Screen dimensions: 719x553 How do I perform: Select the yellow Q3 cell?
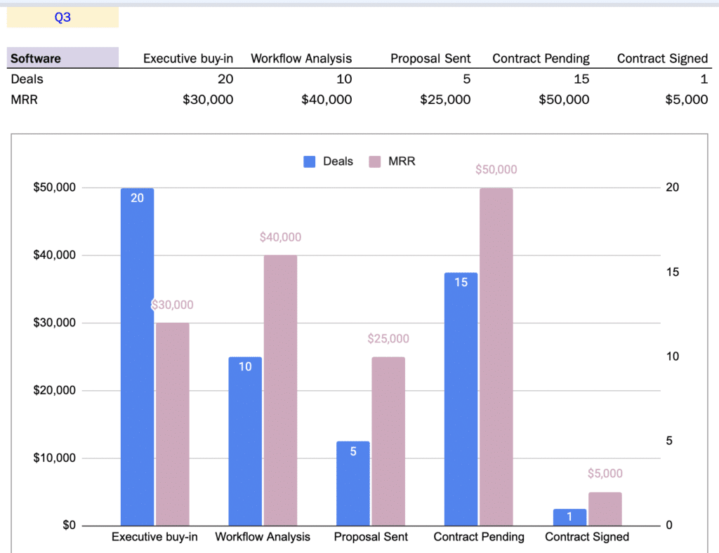click(62, 18)
